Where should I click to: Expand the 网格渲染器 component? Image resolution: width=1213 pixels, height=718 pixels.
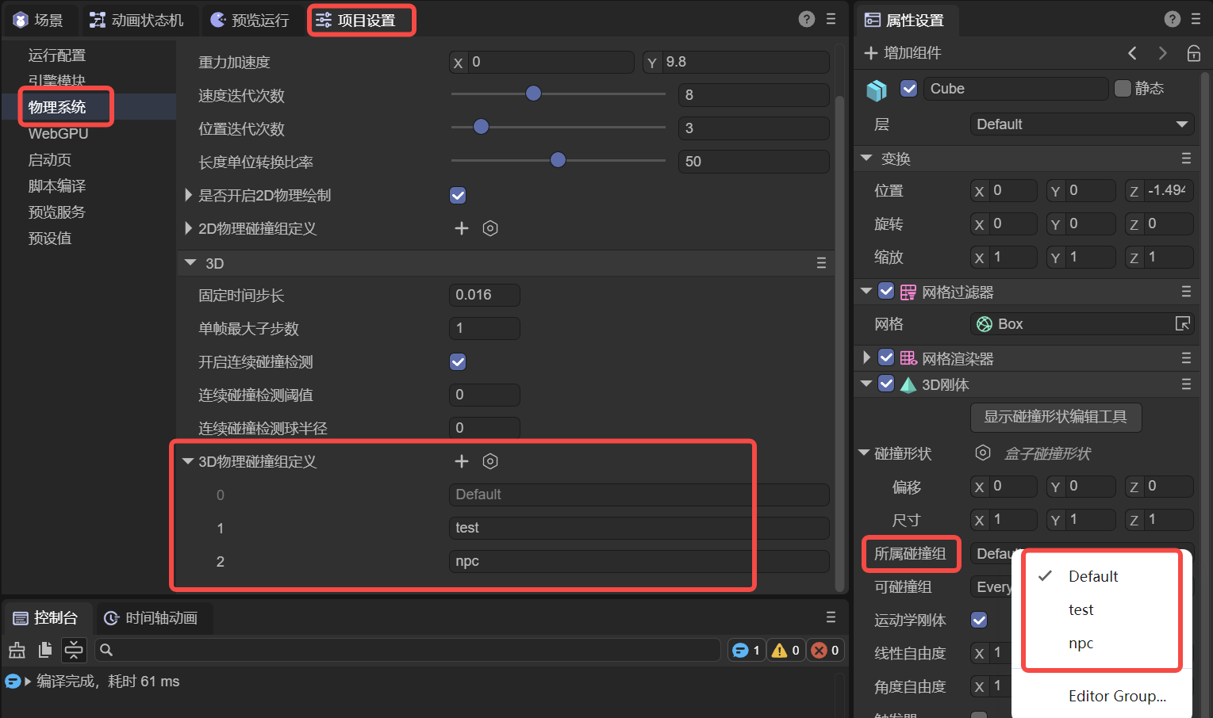coord(866,358)
